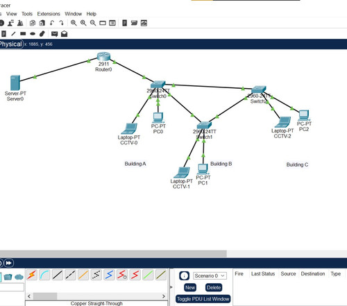Click the workspace horizontal scrollbar thumb
Screen dimensions: 347x306
point(113,253)
